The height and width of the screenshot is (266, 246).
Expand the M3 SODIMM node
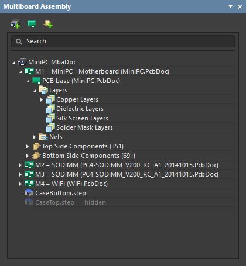click(20, 174)
